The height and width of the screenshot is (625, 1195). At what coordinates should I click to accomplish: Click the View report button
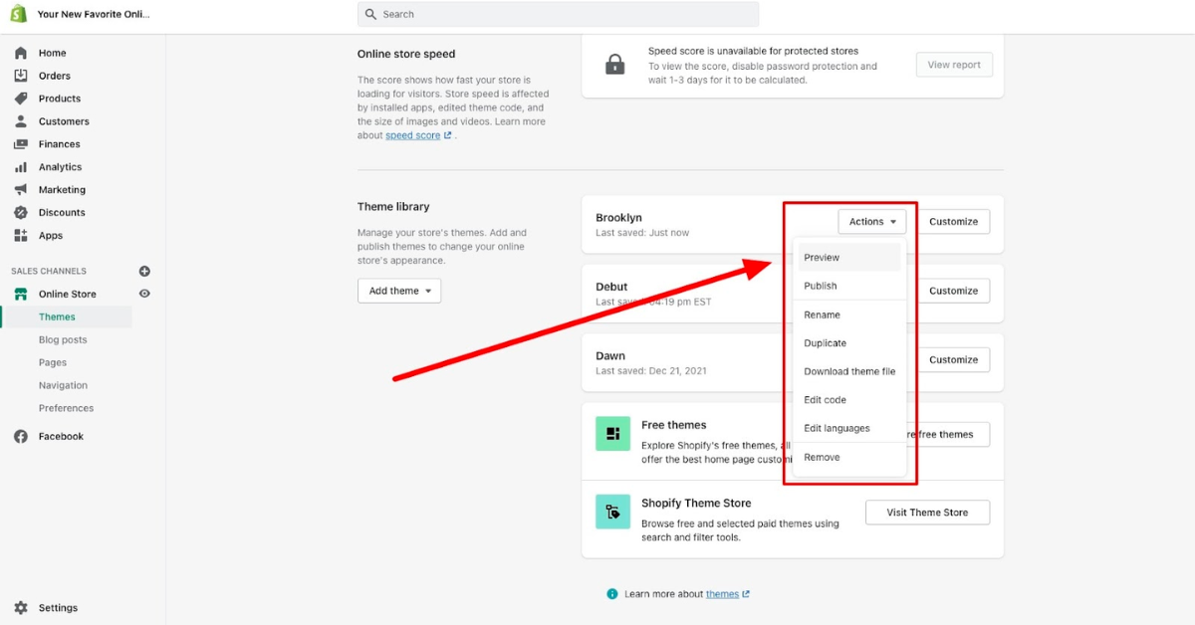pyautogui.click(x=953, y=64)
